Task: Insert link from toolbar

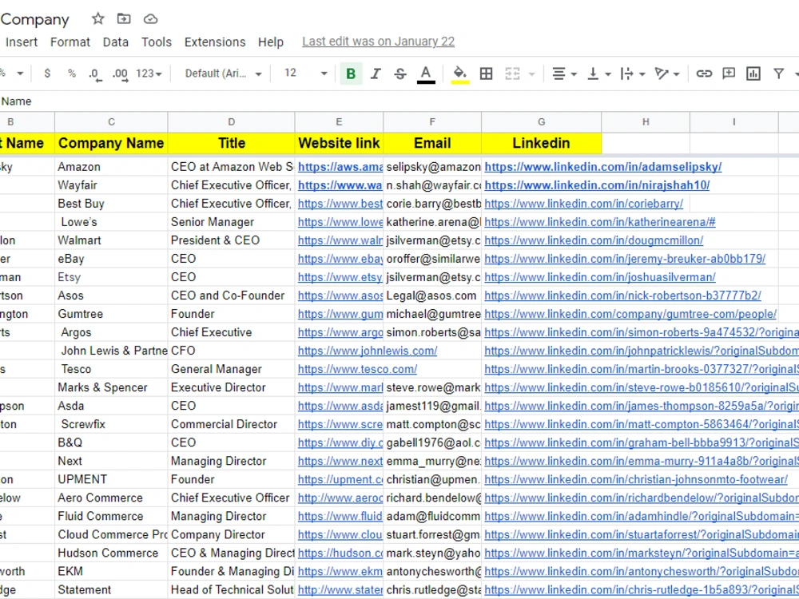Action: [x=704, y=73]
